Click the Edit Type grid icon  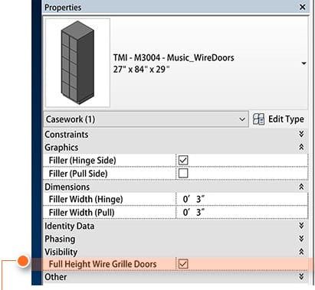[x=258, y=119]
